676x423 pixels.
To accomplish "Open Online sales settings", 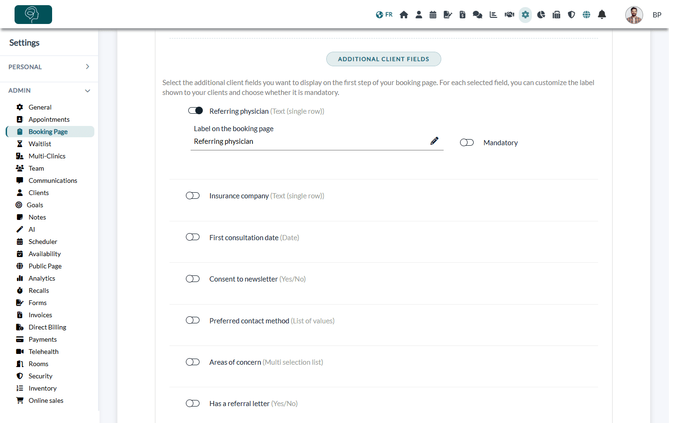I will tap(46, 400).
